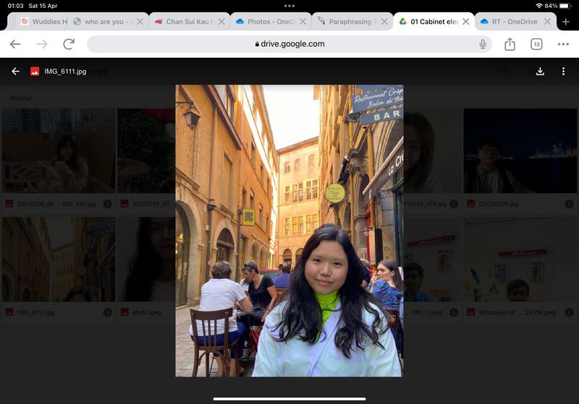Close the 'who are you' tab
The image size is (579, 404).
click(140, 22)
